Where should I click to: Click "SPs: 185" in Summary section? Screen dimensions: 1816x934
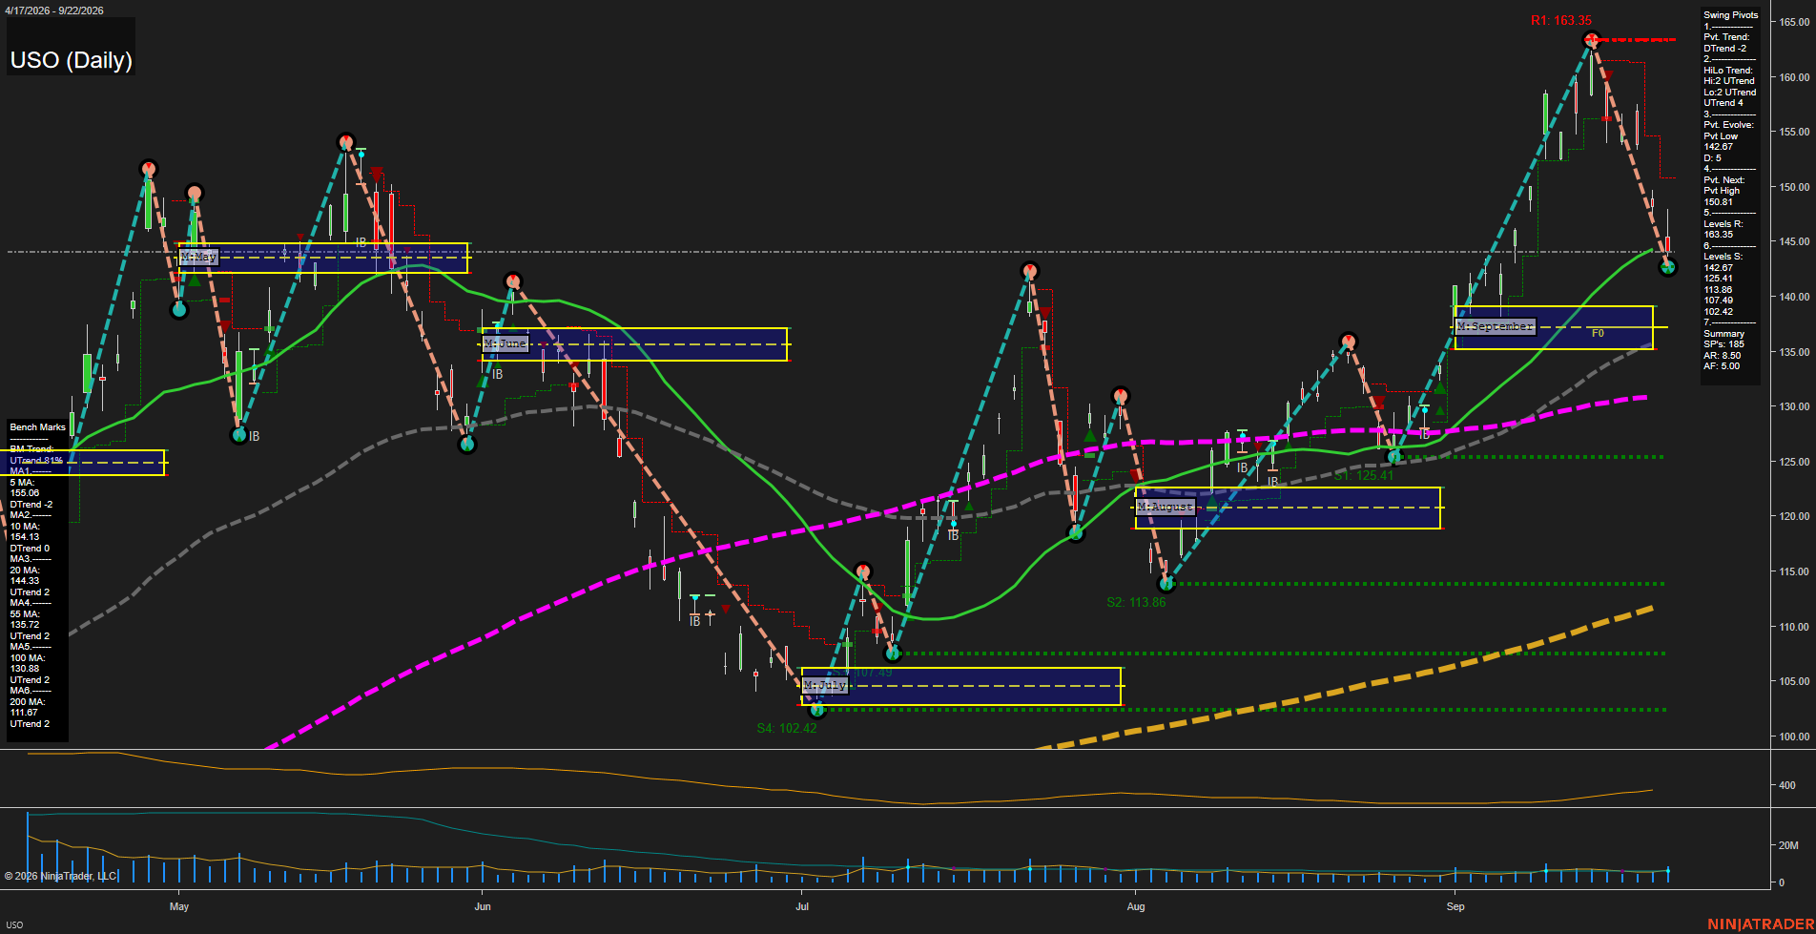(x=1724, y=344)
